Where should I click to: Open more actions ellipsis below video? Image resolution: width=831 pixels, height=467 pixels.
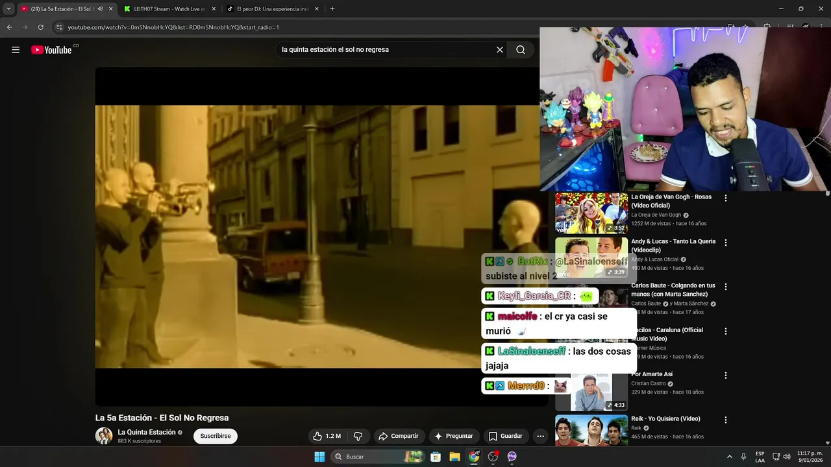coord(540,437)
